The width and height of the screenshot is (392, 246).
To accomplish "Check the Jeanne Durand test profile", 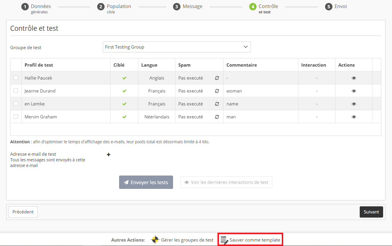I will (16, 91).
